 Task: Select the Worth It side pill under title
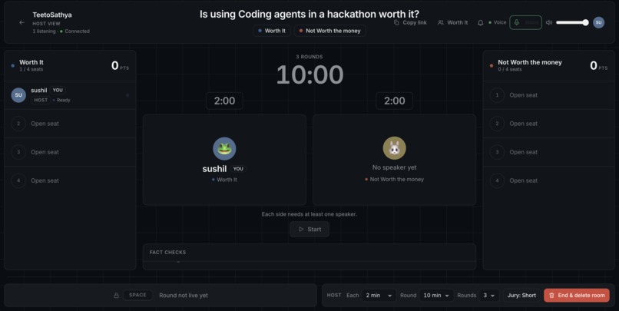pyautogui.click(x=272, y=31)
